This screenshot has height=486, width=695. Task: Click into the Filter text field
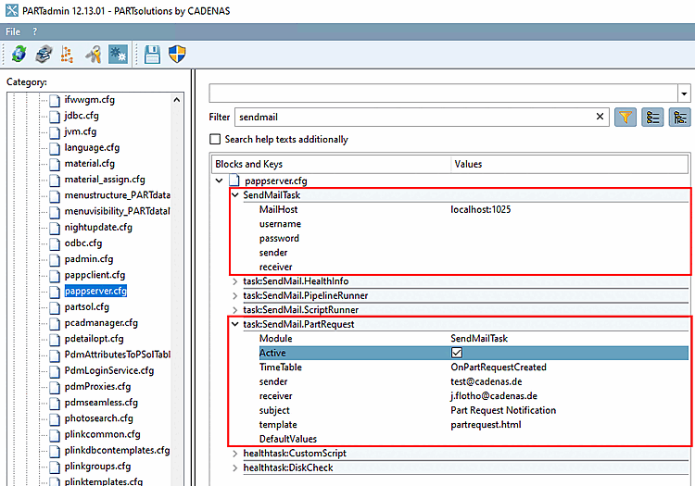(414, 117)
